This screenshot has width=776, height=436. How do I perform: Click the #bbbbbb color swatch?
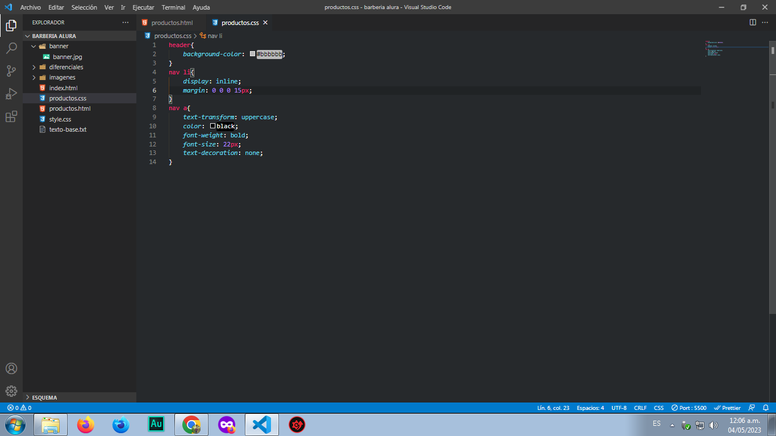253,54
